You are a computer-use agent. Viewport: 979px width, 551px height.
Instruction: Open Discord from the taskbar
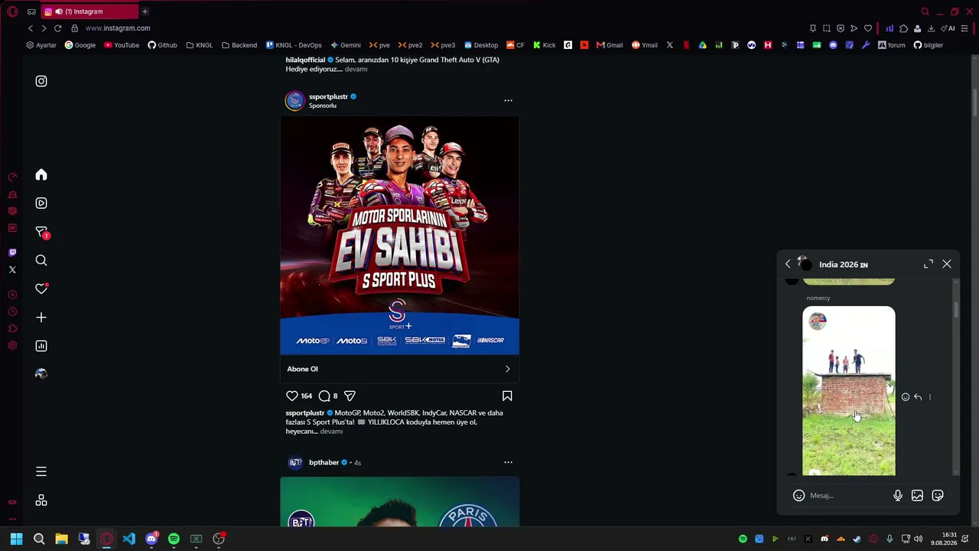coord(151,539)
